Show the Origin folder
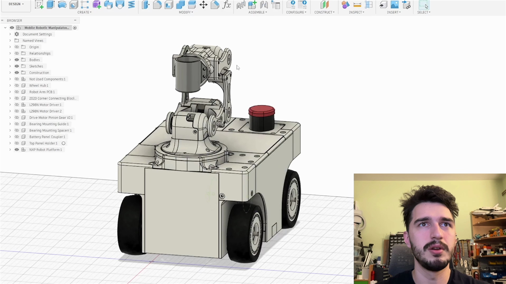Screen dimensions: 506x284 [x=17, y=47]
